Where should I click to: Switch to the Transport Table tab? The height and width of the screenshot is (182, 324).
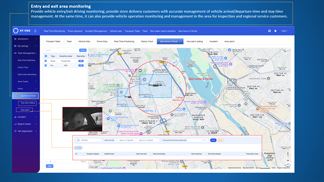[x=53, y=42]
